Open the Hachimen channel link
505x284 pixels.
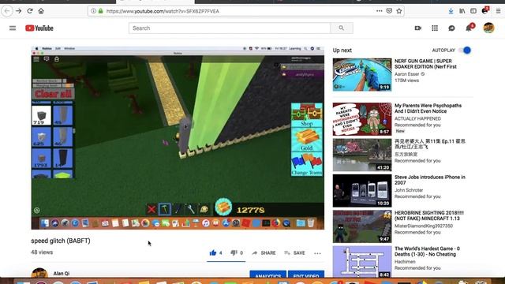click(405, 262)
